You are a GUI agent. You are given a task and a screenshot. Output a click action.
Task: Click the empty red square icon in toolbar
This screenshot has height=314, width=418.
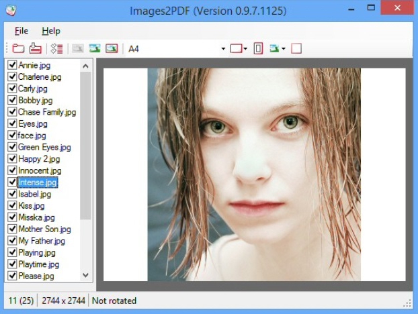click(296, 48)
